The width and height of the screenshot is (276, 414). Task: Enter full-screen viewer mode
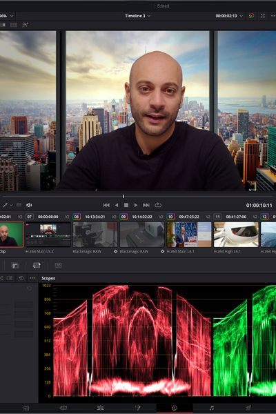(263, 16)
